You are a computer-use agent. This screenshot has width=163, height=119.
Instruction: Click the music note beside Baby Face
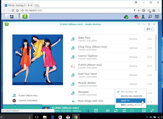73,39
